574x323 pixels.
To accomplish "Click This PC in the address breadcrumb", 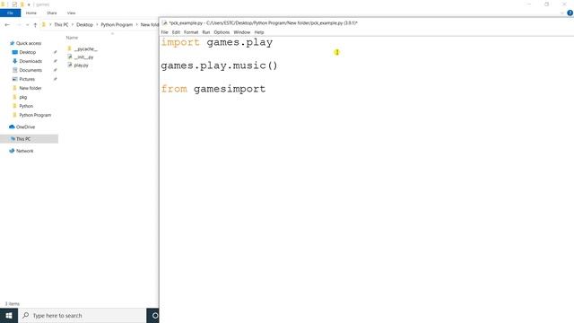I will tap(61, 24).
